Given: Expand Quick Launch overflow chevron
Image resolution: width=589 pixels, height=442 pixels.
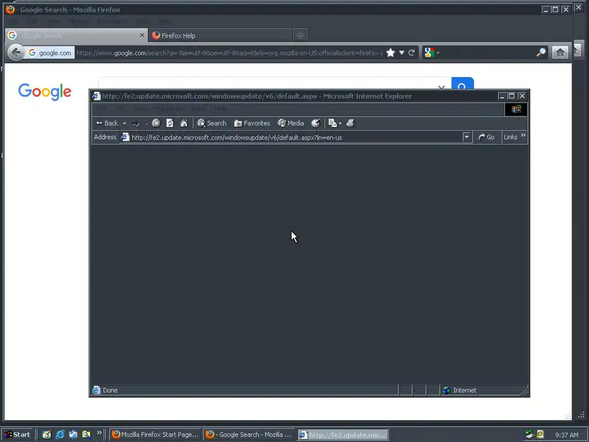Looking at the screenshot, I should pyautogui.click(x=99, y=433).
